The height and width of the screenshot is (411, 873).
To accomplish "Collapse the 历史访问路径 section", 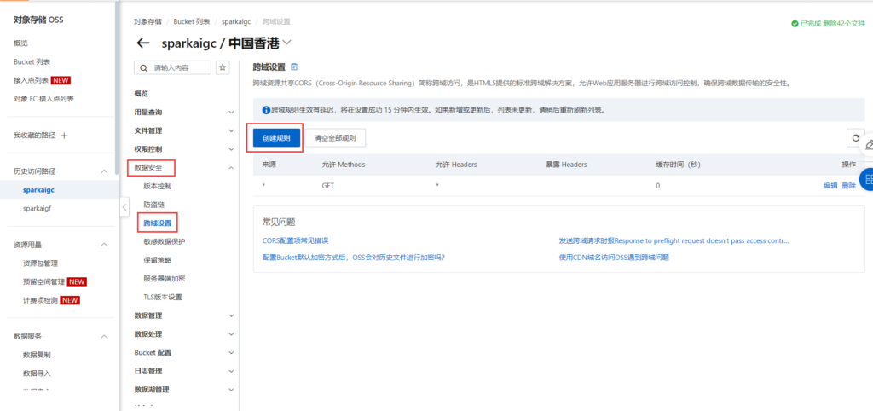I will (104, 171).
